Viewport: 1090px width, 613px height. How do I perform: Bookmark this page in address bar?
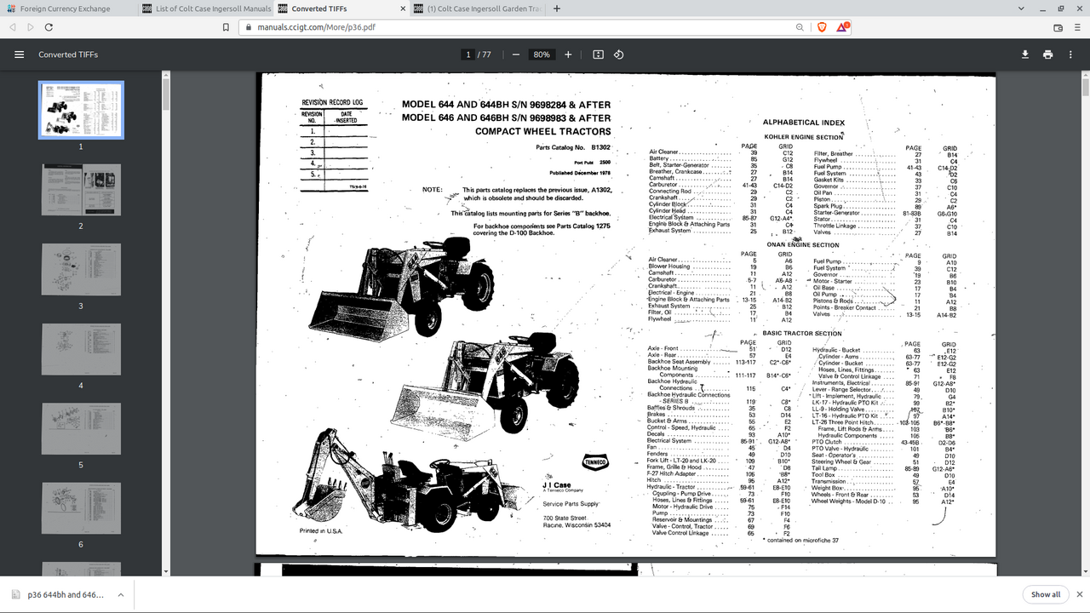[x=226, y=27]
